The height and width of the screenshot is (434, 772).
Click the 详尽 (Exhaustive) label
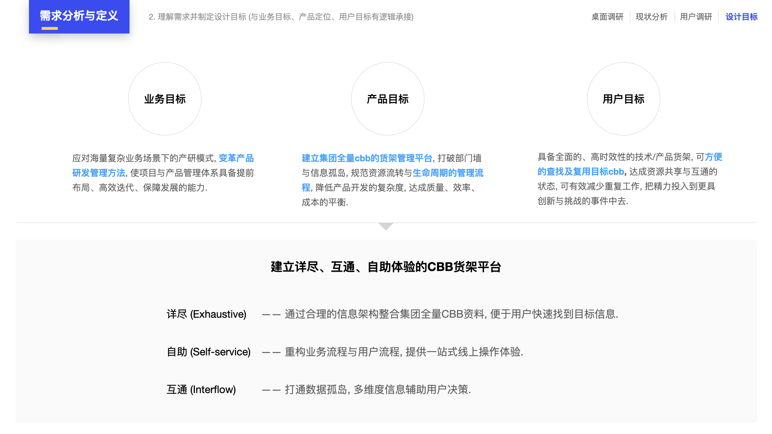206,314
